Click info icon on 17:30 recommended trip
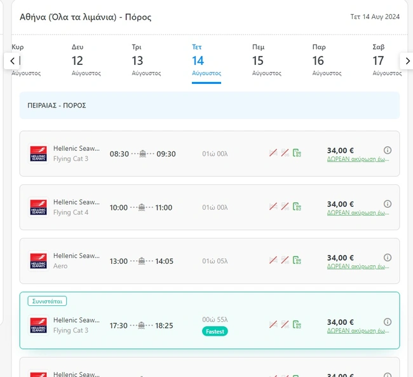The width and height of the screenshot is (413, 377). coord(388,321)
